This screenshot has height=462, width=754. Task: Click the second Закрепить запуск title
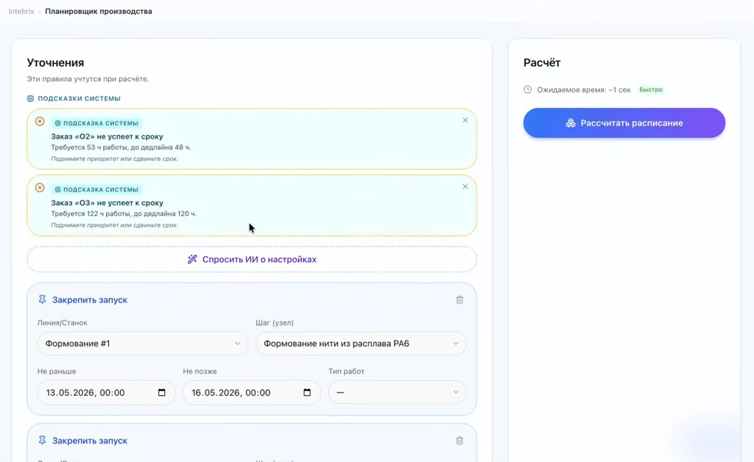coord(90,441)
